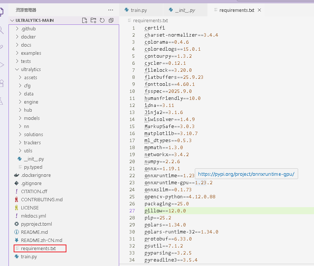Click line number 1 in gutter

coord(133,28)
